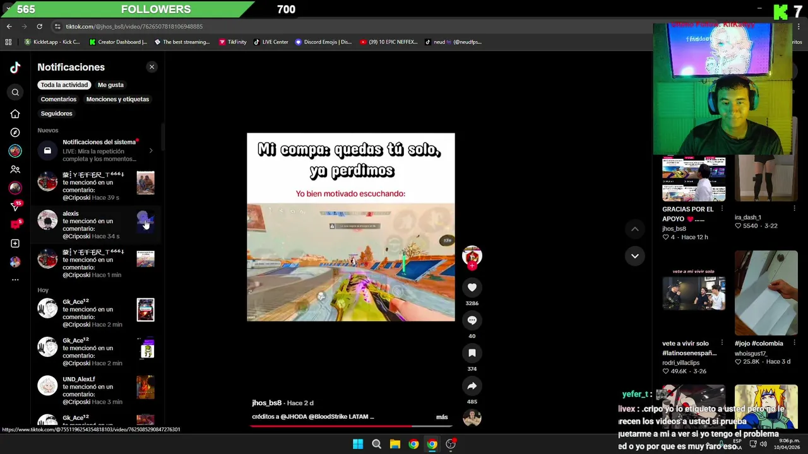Image resolution: width=808 pixels, height=454 pixels.
Task: Open GRACIAS POR EL APOYO video thumbnail
Action: pyautogui.click(x=694, y=179)
